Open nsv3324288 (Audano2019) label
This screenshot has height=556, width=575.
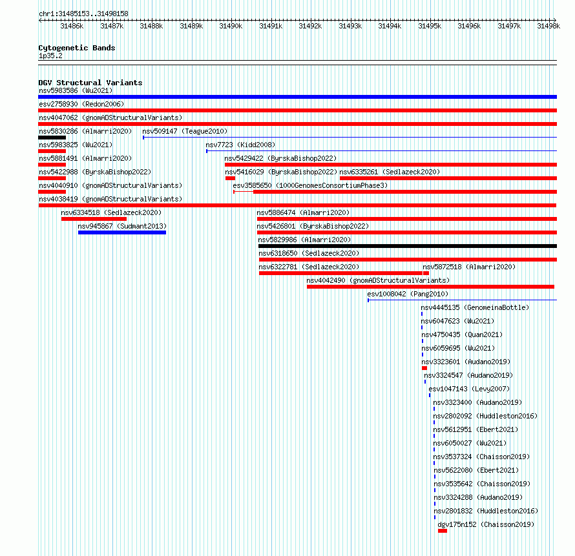pos(479,497)
